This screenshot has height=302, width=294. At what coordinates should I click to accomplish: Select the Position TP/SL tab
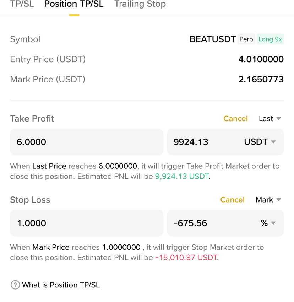(x=74, y=4)
